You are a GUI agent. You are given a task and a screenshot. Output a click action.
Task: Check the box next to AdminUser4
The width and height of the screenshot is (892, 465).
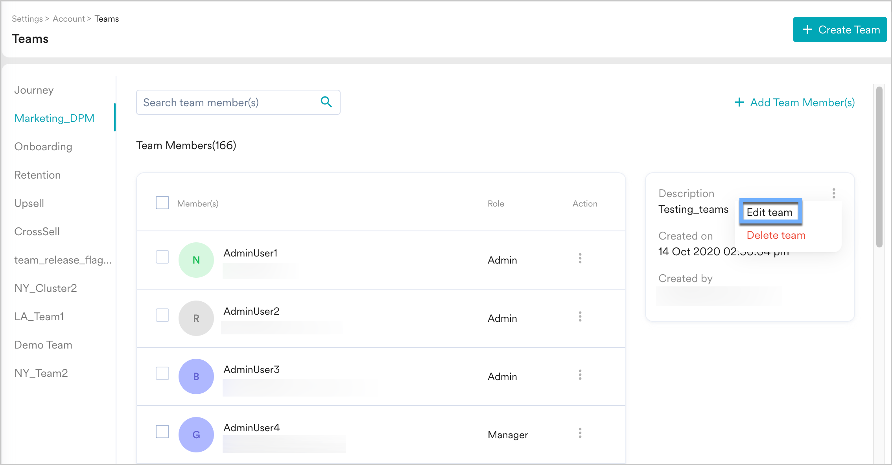click(162, 432)
